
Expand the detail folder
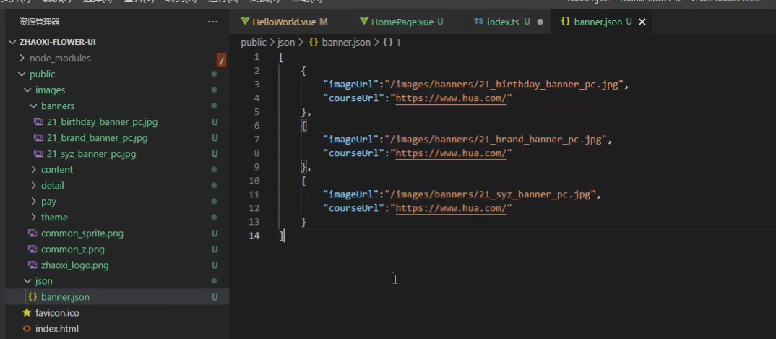[33, 186]
